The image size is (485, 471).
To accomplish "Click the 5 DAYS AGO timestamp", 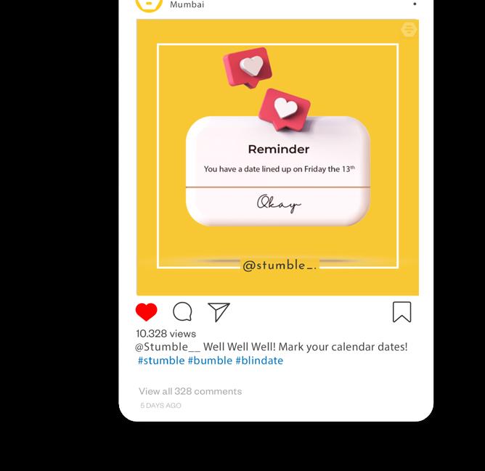I will pyautogui.click(x=161, y=406).
